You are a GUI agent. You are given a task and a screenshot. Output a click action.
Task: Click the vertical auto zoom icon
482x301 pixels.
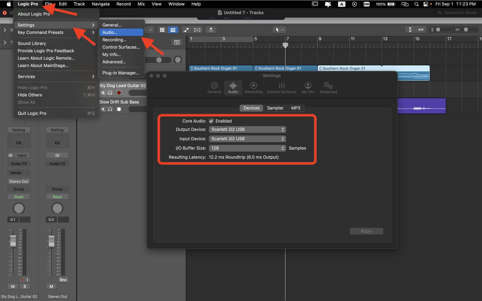(410, 30)
